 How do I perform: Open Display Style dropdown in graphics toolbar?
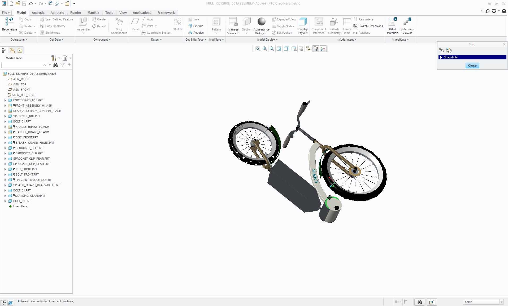pyautogui.click(x=286, y=49)
